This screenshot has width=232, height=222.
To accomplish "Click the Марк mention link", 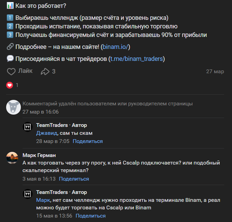I will pos(43,200).
